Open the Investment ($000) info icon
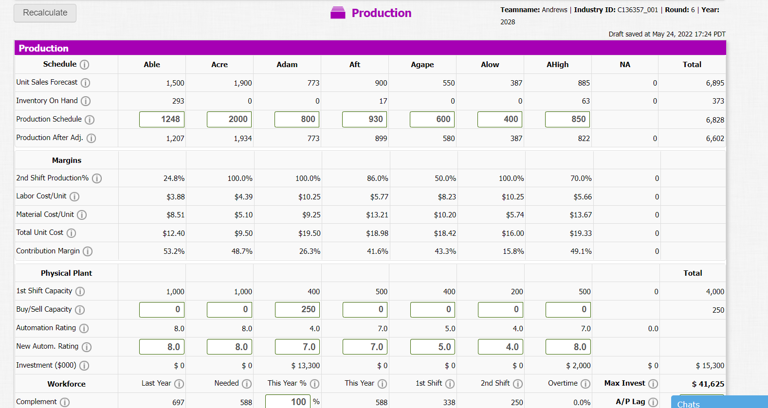The width and height of the screenshot is (768, 408). tap(84, 366)
